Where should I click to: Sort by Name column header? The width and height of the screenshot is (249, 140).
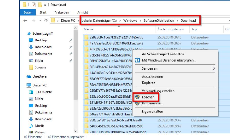(x=88, y=29)
